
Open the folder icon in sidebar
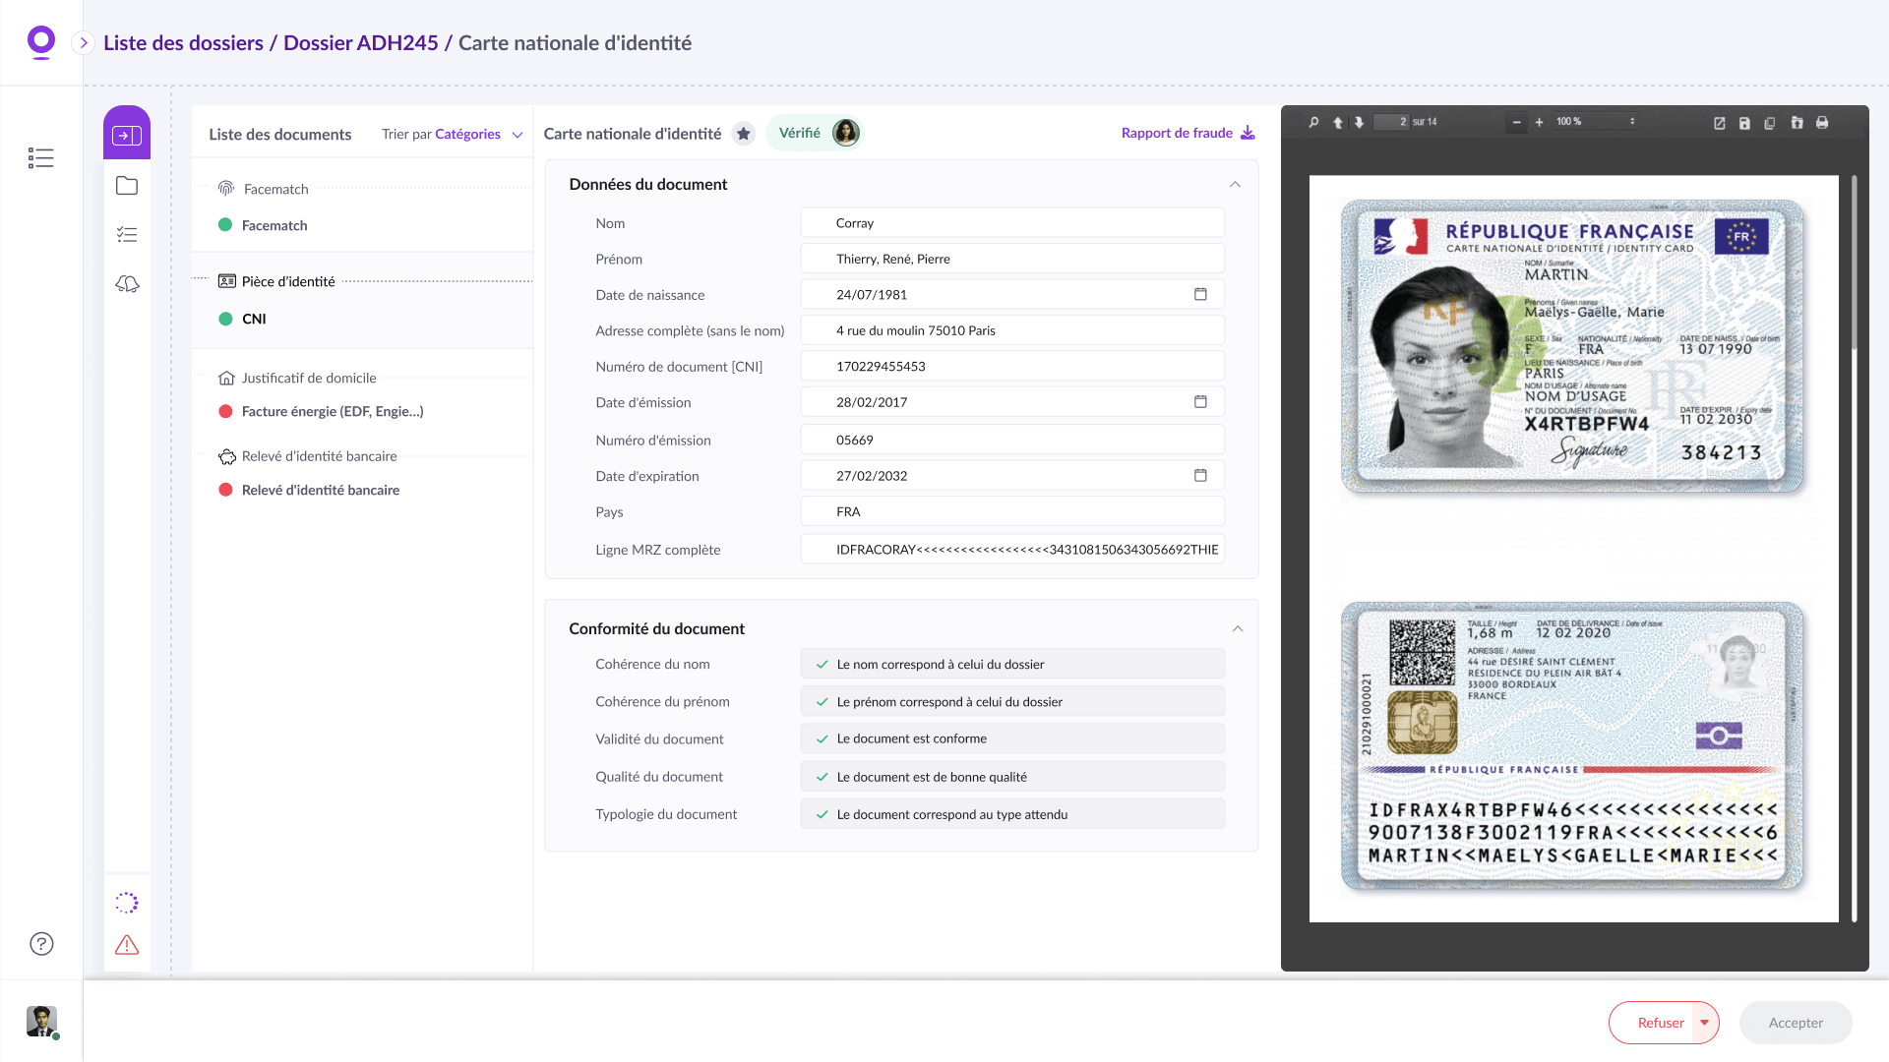127,186
